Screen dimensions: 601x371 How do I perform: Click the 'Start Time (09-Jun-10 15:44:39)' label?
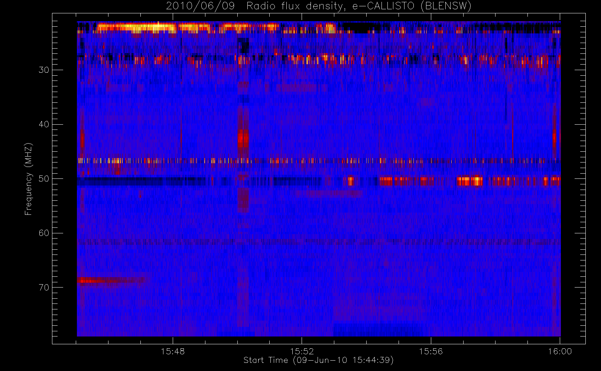pos(318,360)
